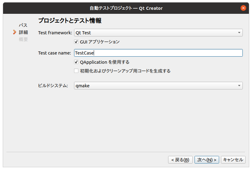Viewport: 252px width, 170px height.
Task: Go back with the 戻る(B) button
Action: 180,160
